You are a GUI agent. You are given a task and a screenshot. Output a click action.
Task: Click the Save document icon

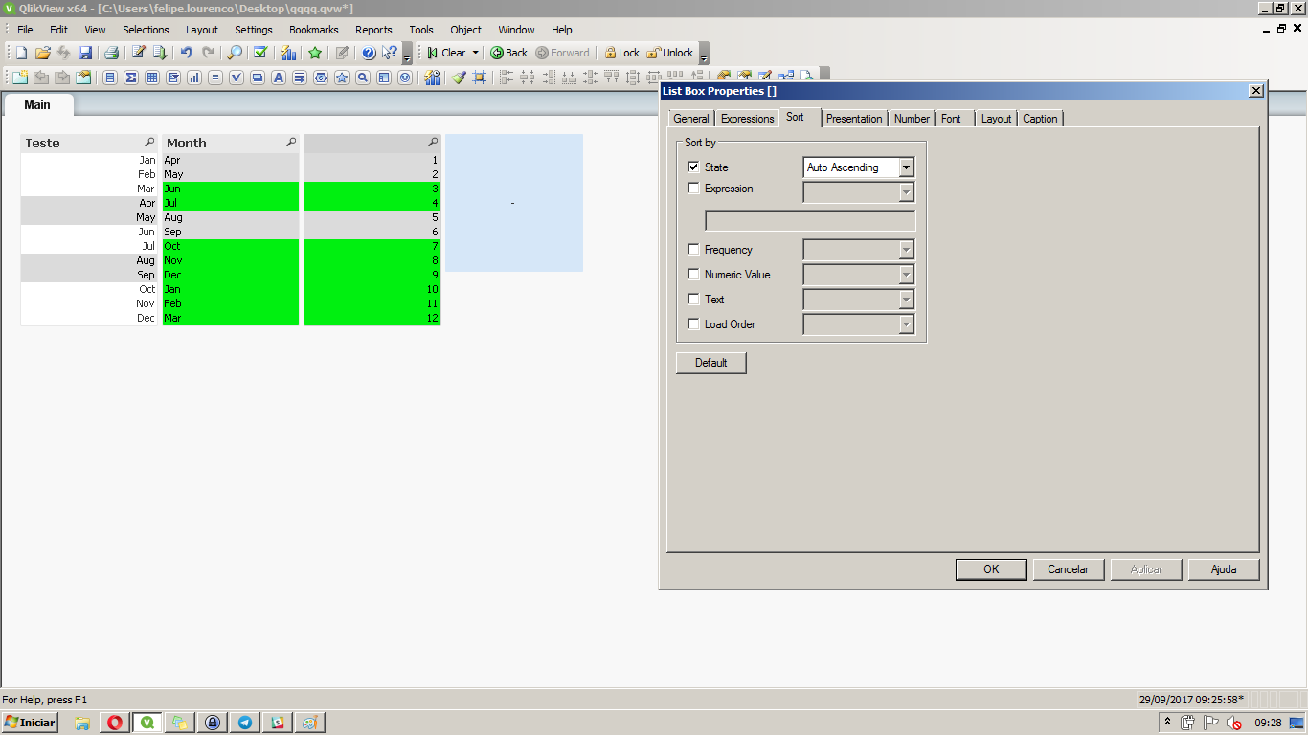point(85,53)
